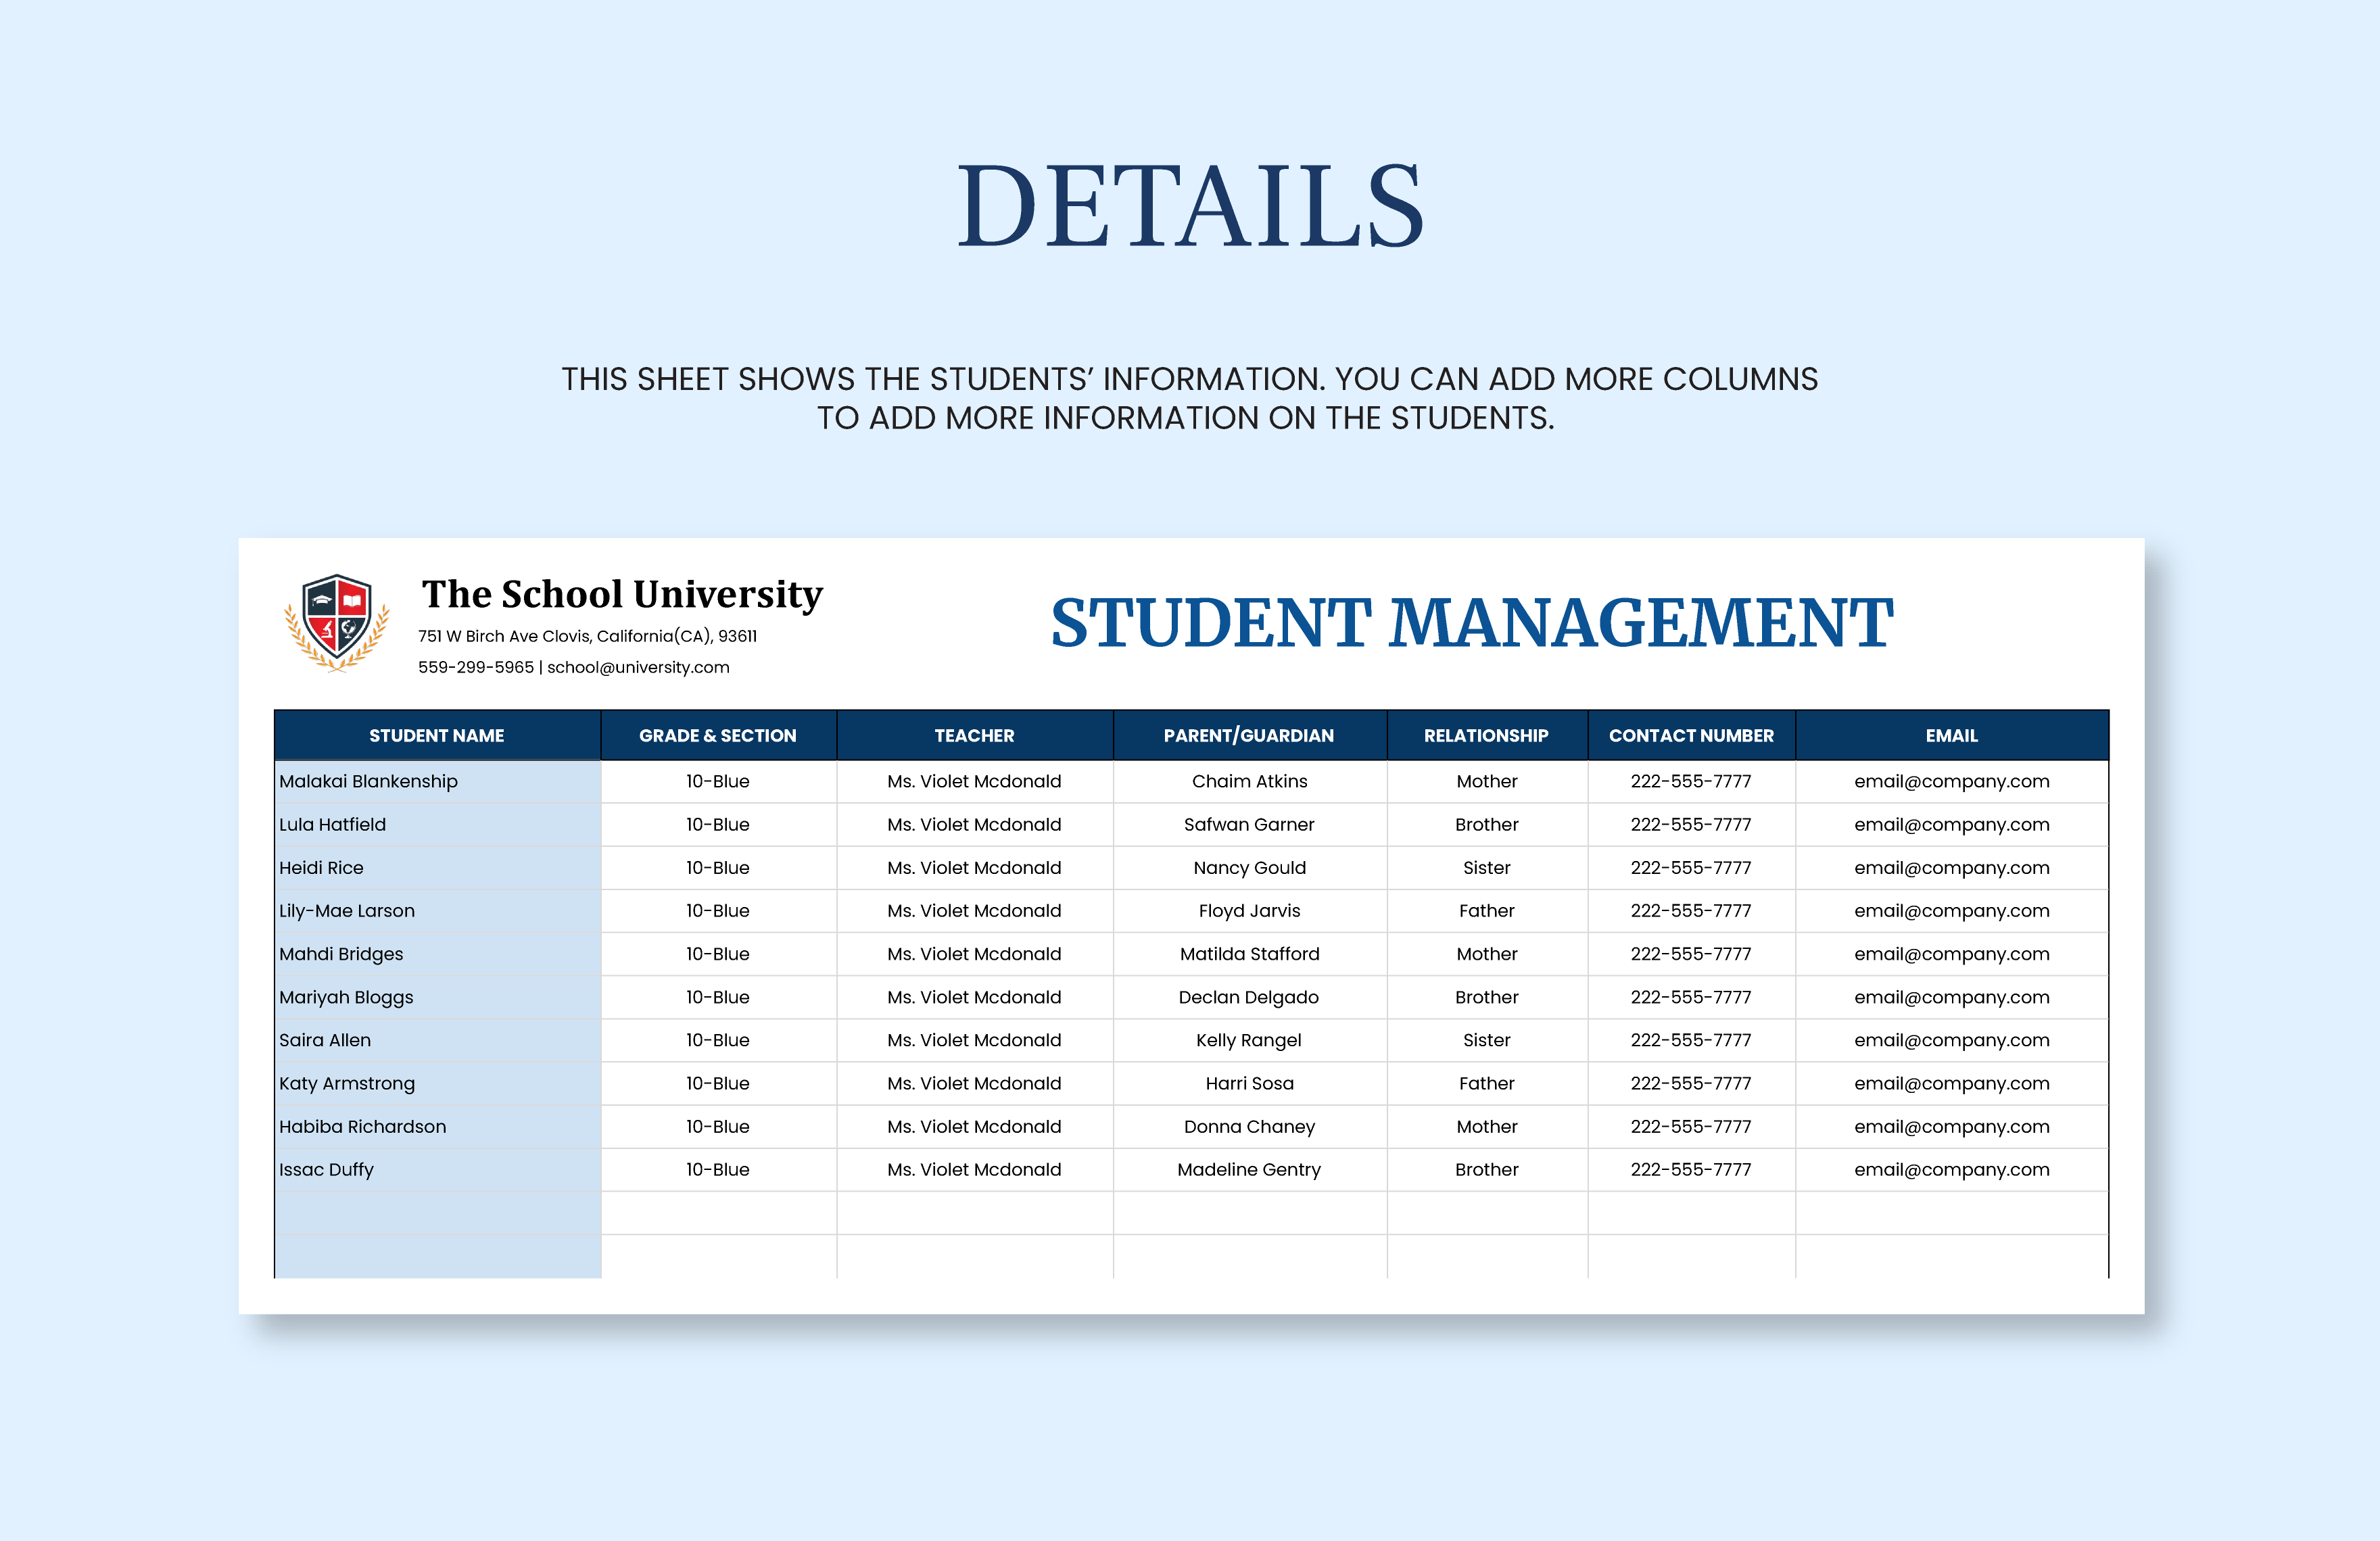Click The School University heading
The image size is (2380, 1541).
[x=622, y=595]
